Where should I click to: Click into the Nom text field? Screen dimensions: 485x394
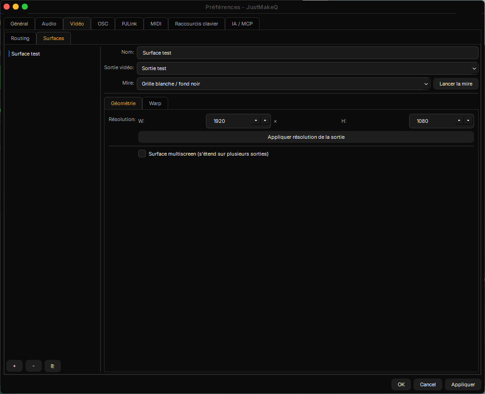tap(308, 53)
